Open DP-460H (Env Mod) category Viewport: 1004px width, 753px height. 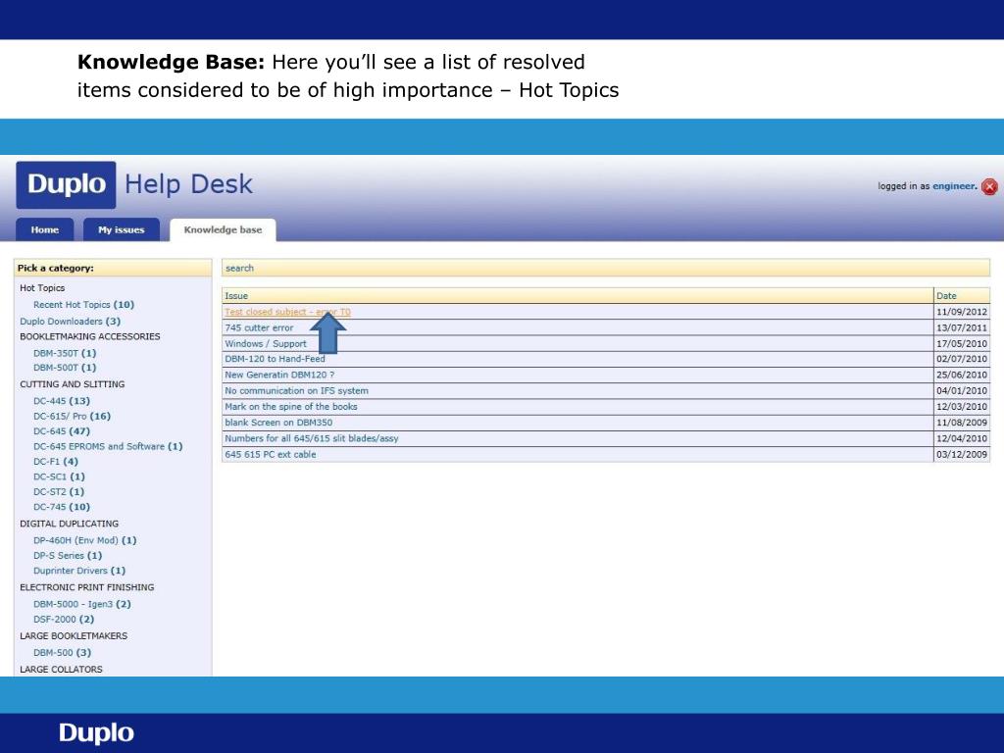(x=84, y=540)
